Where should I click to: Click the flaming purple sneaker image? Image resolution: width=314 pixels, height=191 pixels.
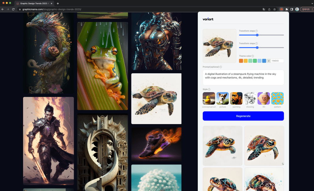click(156, 144)
